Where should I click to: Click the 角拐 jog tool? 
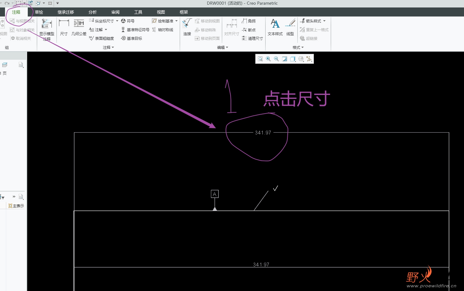[x=249, y=21]
